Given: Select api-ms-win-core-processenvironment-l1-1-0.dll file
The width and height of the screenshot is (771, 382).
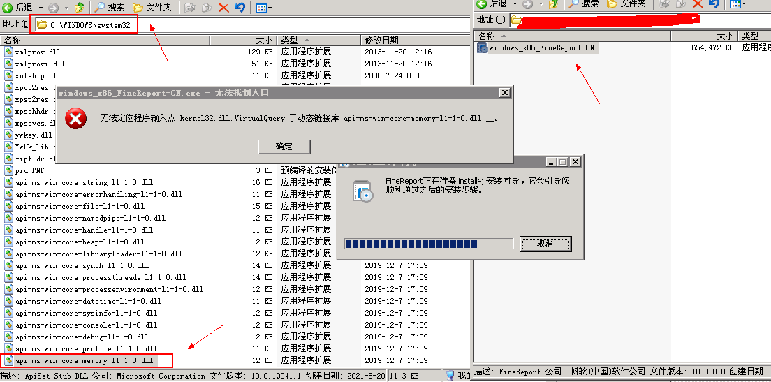Looking at the screenshot, I should click(x=109, y=290).
